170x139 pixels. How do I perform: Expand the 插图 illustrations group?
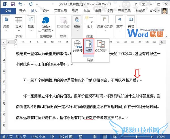[31, 23]
